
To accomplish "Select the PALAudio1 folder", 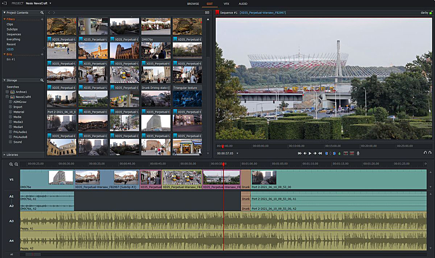I will [20, 132].
